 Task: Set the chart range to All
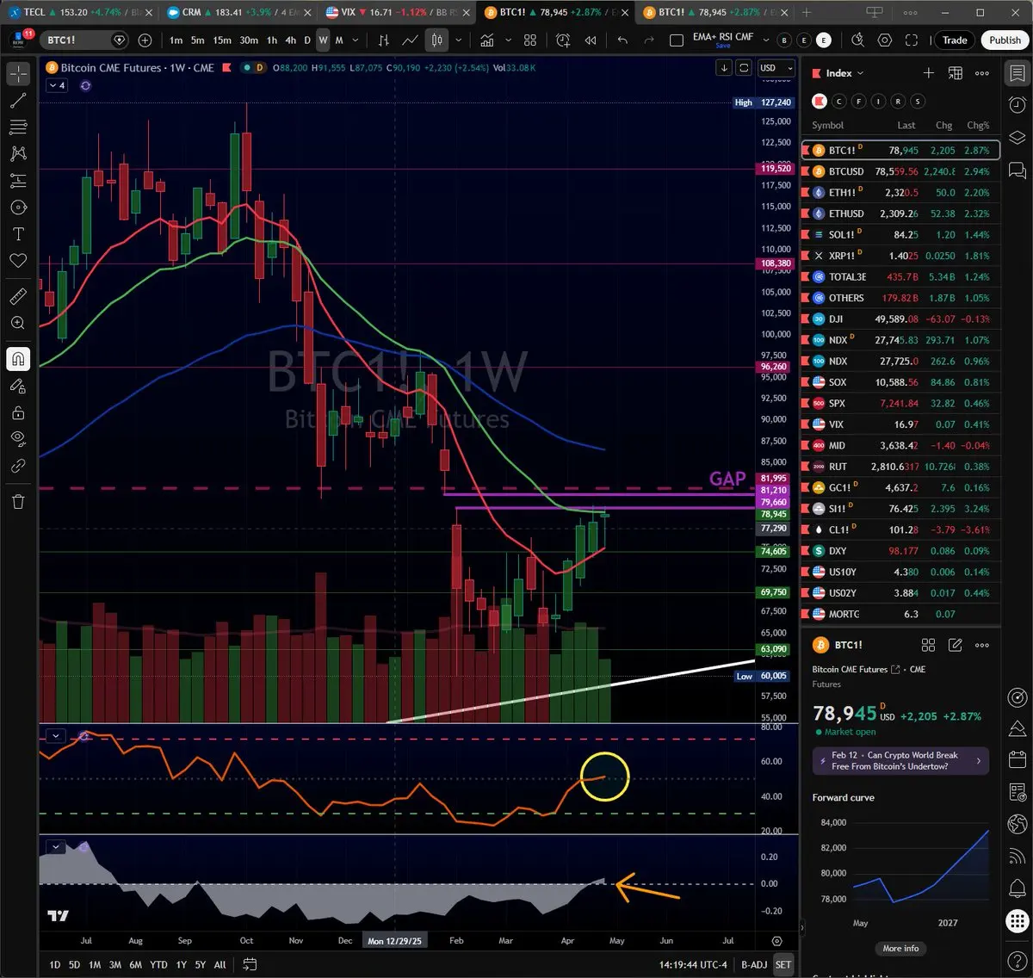click(x=220, y=965)
